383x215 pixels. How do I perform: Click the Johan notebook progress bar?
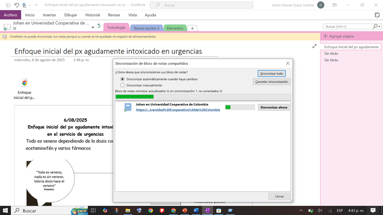point(240,107)
